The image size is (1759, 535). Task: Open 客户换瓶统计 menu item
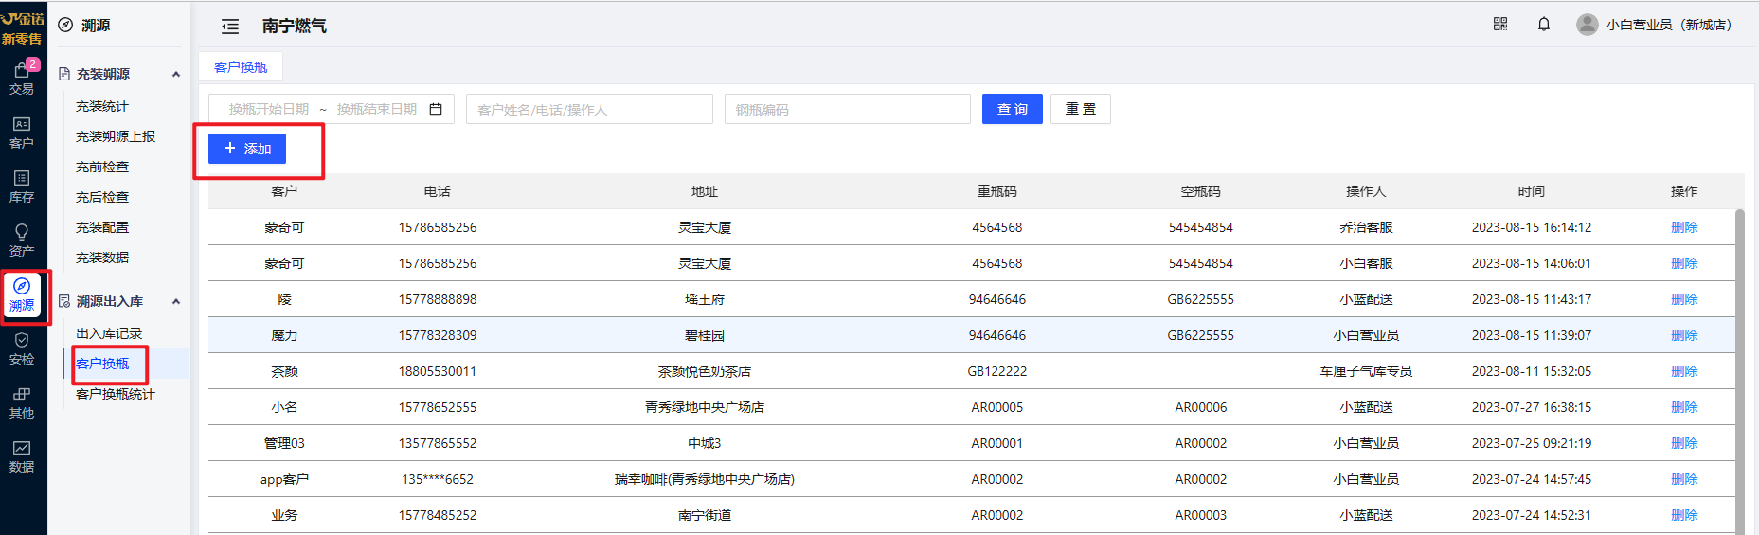coord(115,394)
